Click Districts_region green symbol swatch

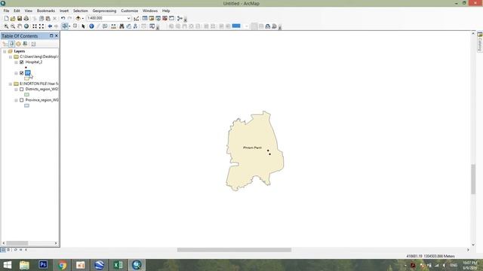27,95
